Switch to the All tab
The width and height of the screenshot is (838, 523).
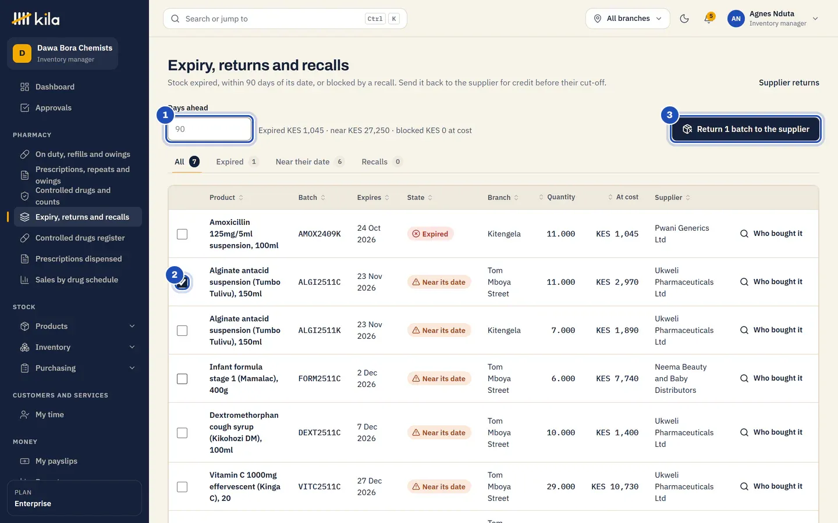(187, 162)
